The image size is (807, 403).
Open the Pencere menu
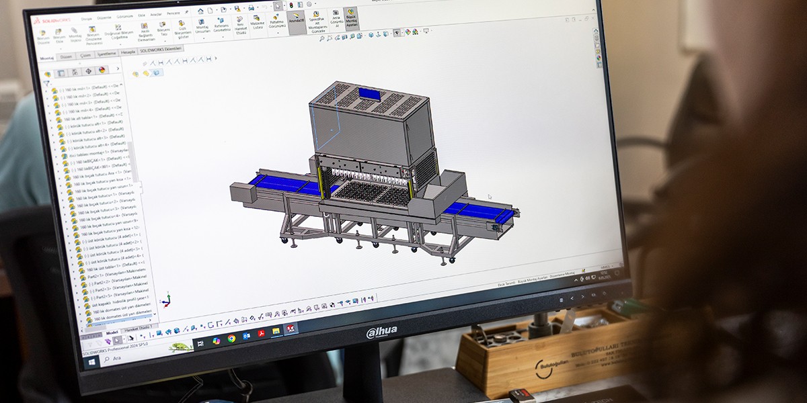(174, 13)
